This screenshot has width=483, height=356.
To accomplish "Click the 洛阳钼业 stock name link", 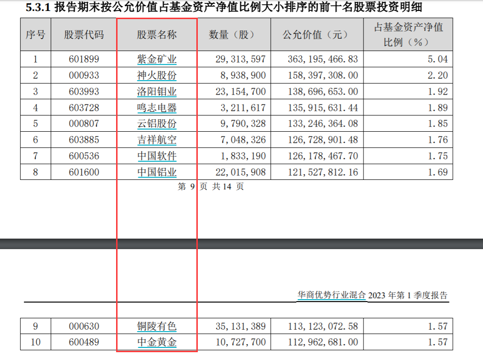I will tap(157, 92).
